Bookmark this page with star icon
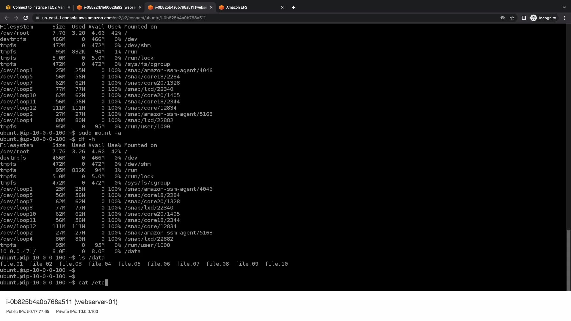571x321 pixels. [512, 18]
